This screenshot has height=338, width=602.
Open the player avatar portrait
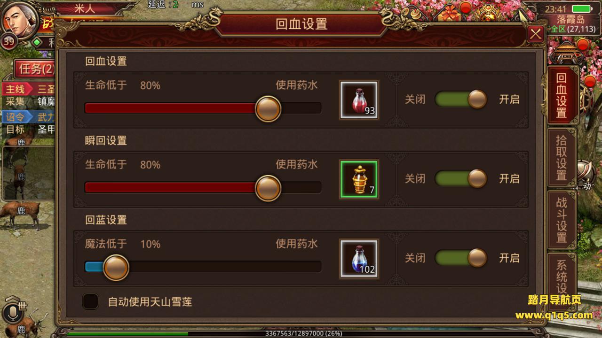tap(20, 20)
